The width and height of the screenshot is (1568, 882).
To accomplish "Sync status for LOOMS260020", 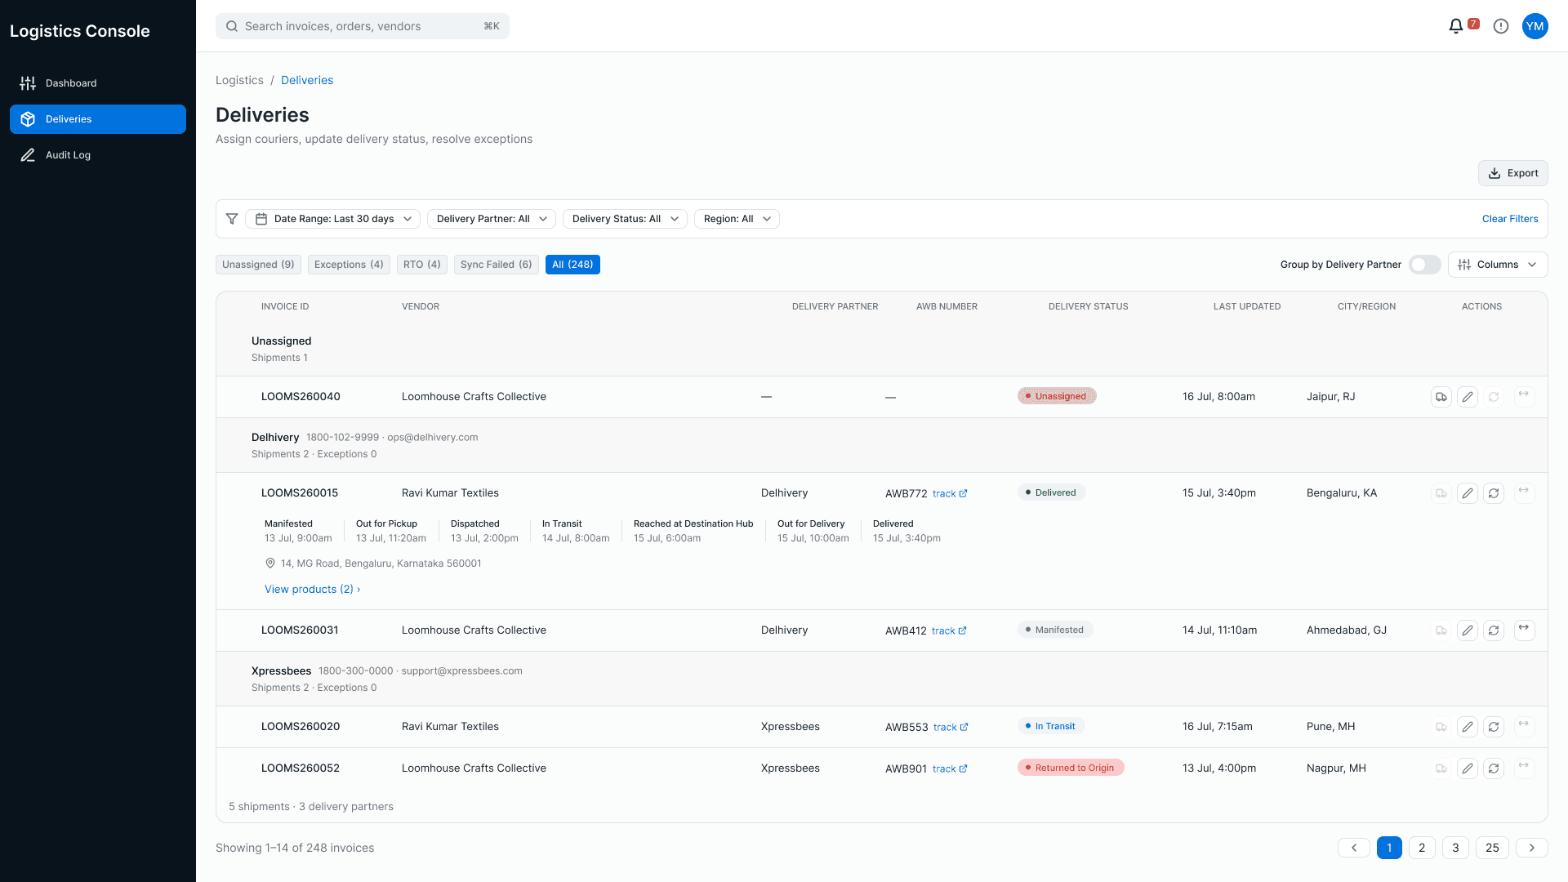I will coord(1494,727).
